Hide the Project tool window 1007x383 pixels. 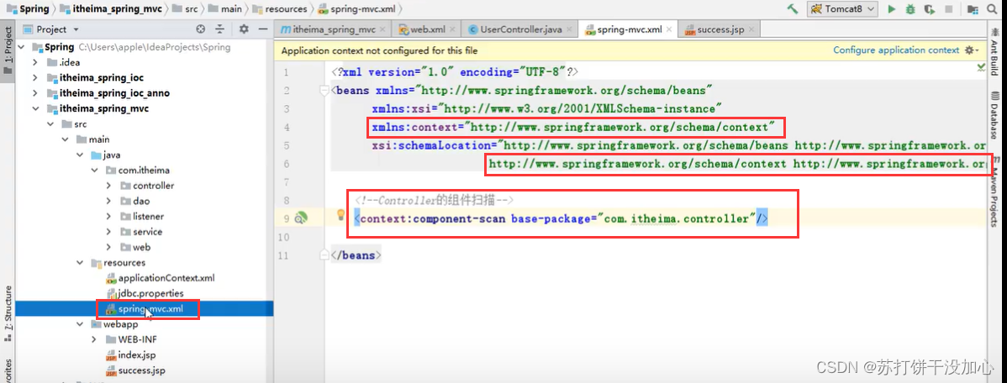(262, 29)
